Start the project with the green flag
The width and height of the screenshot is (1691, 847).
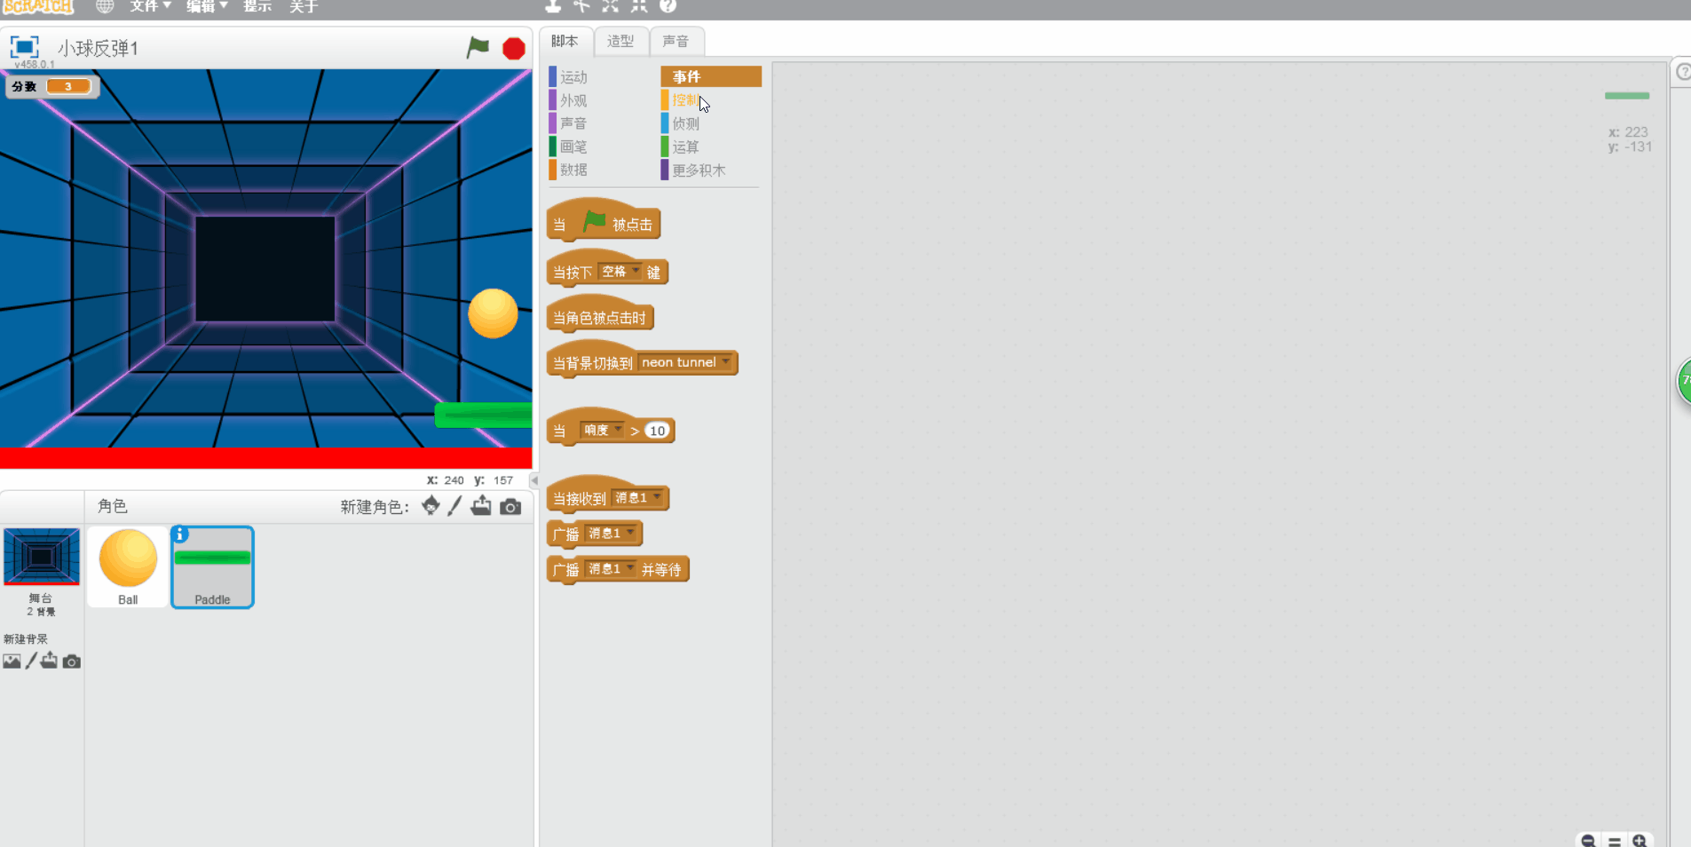click(x=478, y=47)
